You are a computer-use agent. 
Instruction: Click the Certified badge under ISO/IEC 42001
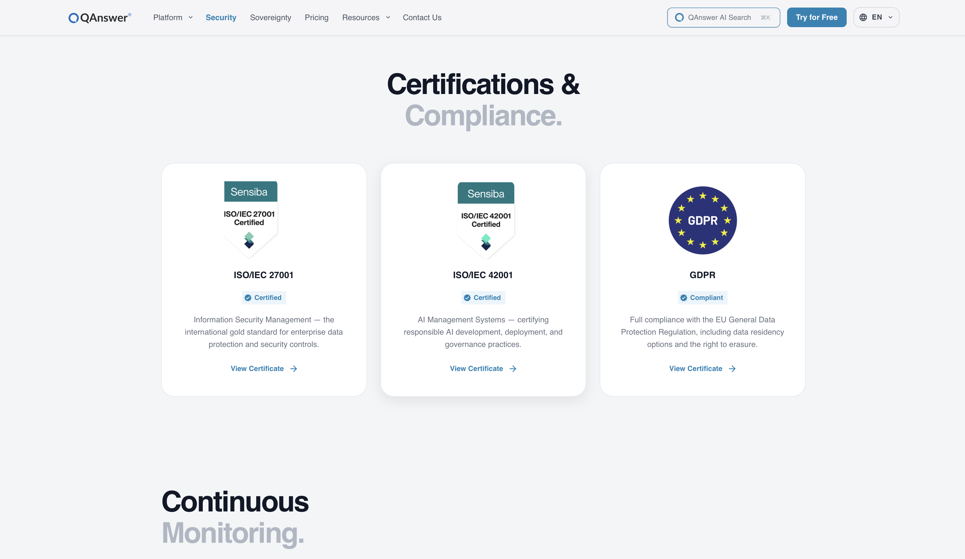click(483, 297)
